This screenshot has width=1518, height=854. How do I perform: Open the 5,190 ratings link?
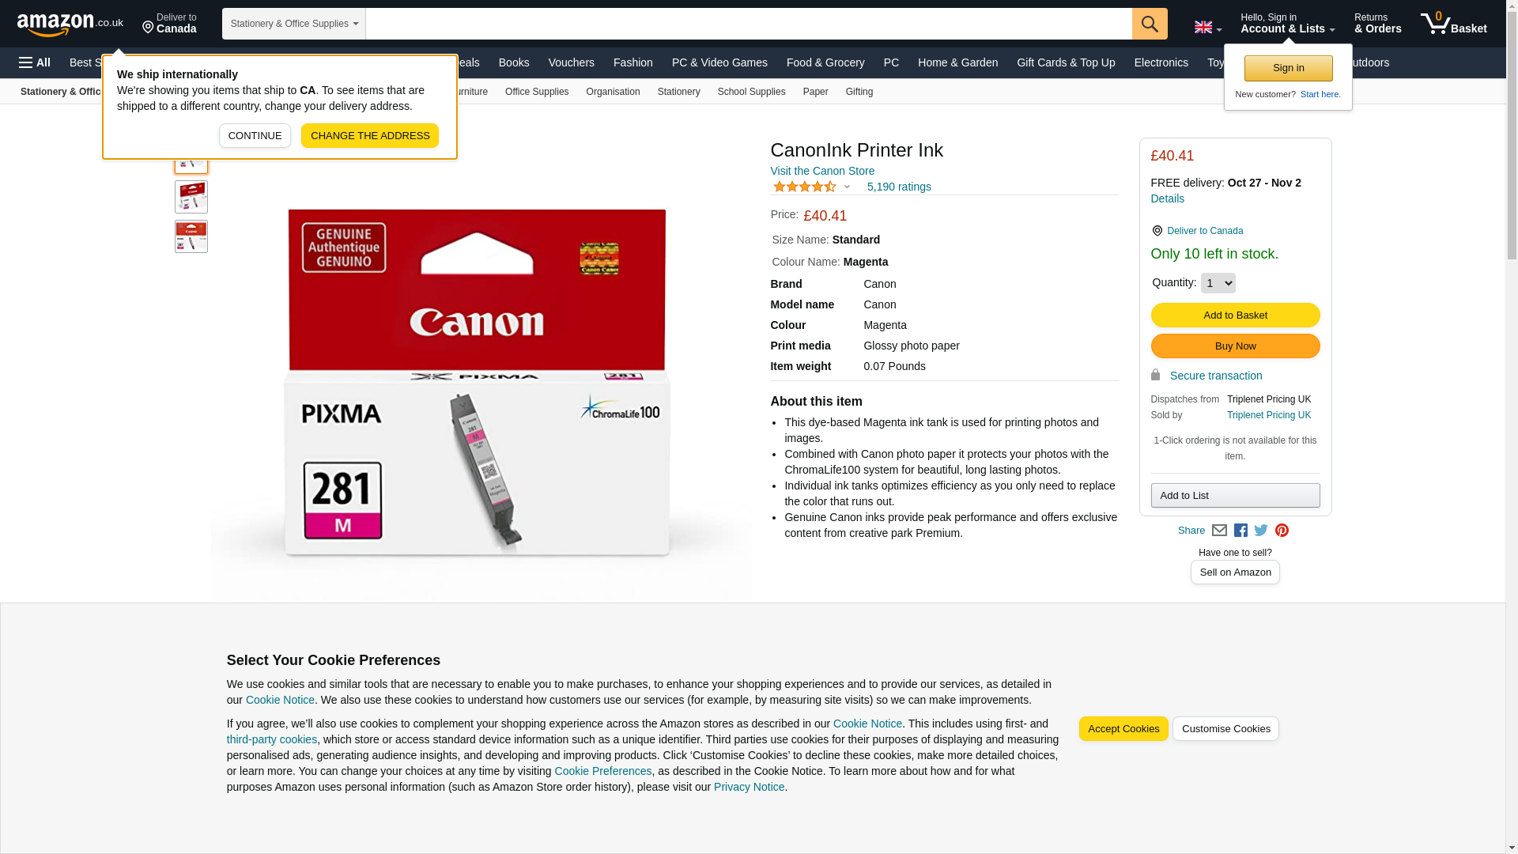click(x=899, y=187)
